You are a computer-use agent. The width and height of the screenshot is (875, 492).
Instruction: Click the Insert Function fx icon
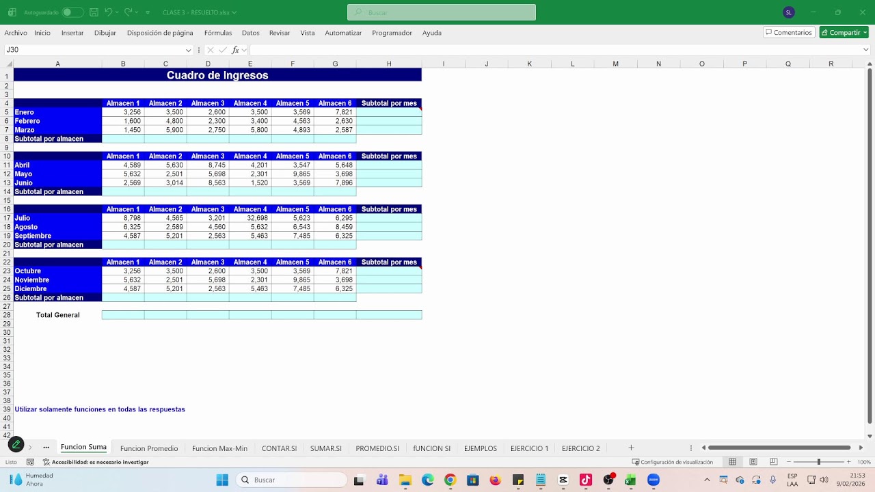coord(235,50)
